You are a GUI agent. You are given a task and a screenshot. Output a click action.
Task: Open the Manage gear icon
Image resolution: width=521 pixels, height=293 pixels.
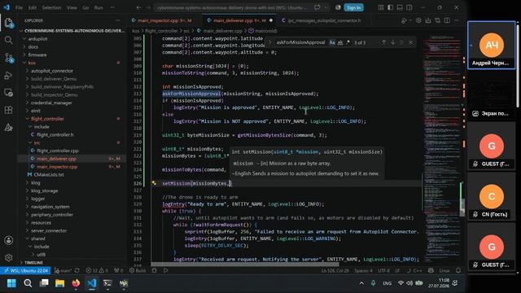pyautogui.click(x=9, y=257)
